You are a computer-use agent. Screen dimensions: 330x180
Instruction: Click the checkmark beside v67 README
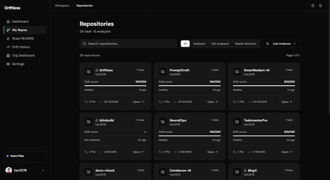click(101, 102)
